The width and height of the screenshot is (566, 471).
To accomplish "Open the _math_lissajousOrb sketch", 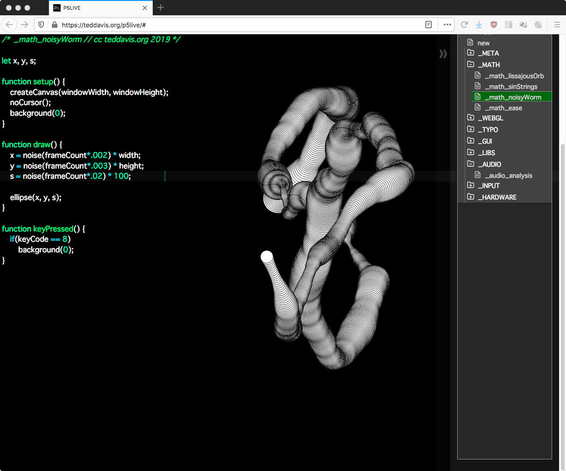I will (514, 76).
